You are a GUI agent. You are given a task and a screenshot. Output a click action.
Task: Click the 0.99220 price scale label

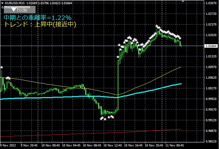tap(211, 120)
